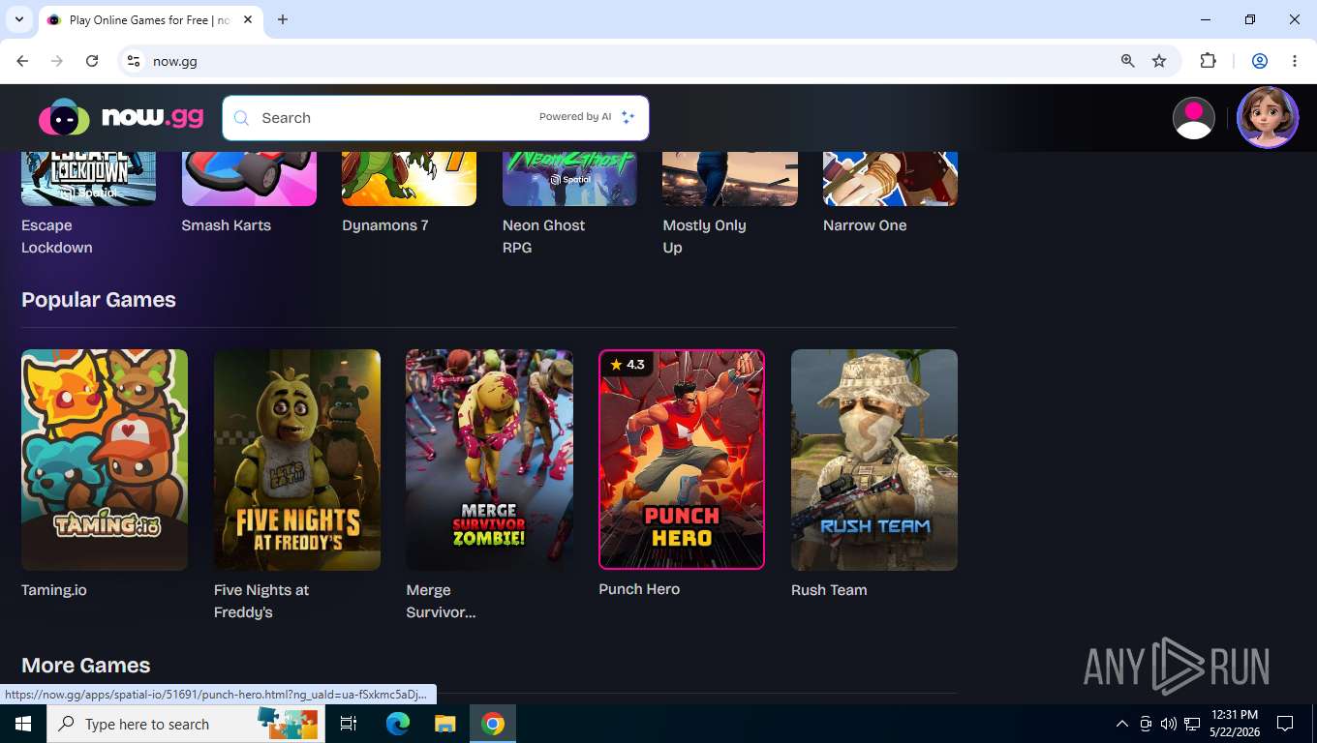Click the Popular Games heading
This screenshot has height=743, width=1317.
tap(99, 300)
